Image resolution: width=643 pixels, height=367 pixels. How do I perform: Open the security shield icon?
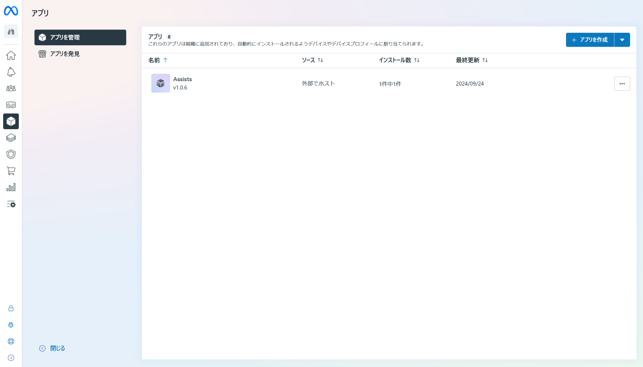pos(11,154)
